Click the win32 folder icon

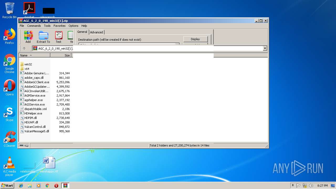(22, 64)
